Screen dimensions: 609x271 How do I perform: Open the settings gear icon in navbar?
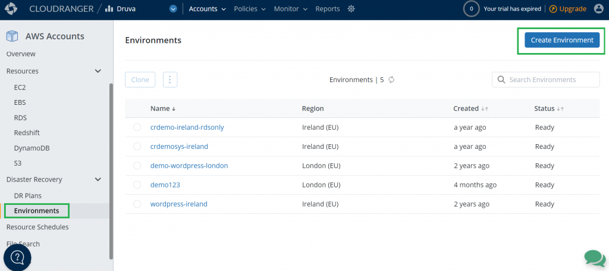click(351, 9)
